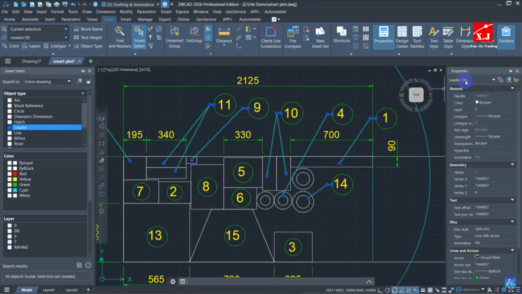This screenshot has width=522, height=294.
Task: Collapse the Geometry properties section
Action: coord(512,165)
